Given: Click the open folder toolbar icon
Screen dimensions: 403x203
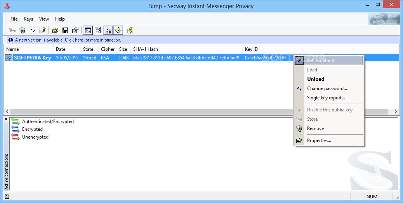Looking at the screenshot, I should [x=55, y=31].
